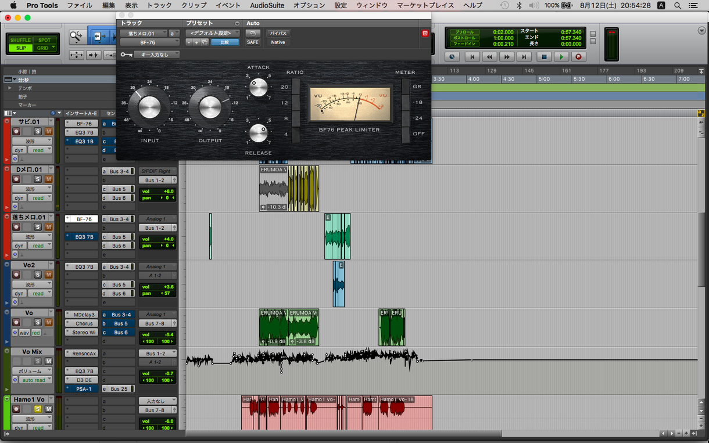Viewport: 709px width, 443px height.
Task: Open the 編集 menu
Action: 109,5
